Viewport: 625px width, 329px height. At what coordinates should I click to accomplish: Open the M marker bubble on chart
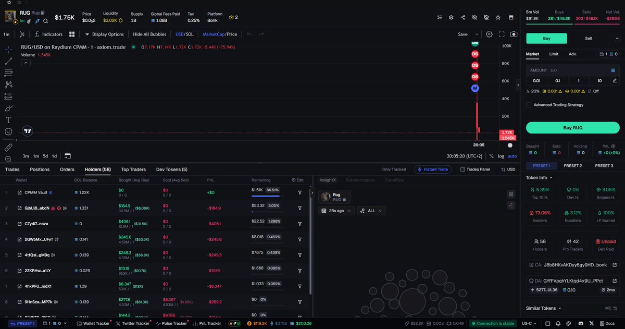474,89
